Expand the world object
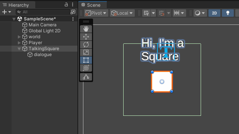 [x=19, y=37]
